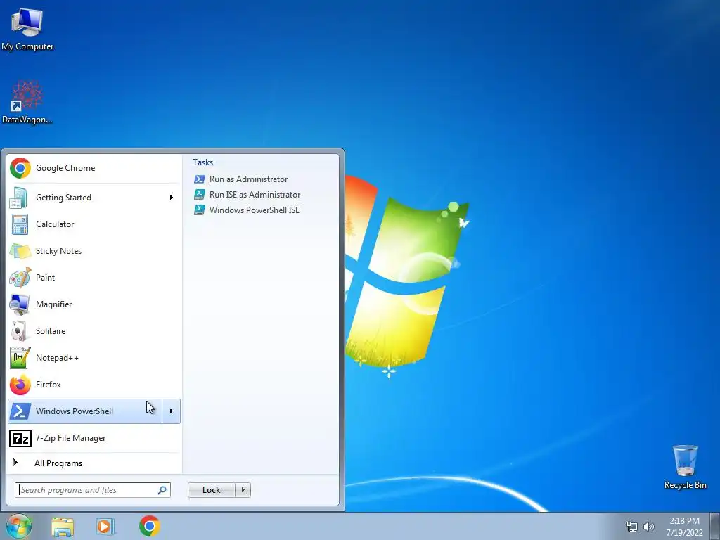Click the 7/19/2022 date in the tray

click(x=684, y=533)
